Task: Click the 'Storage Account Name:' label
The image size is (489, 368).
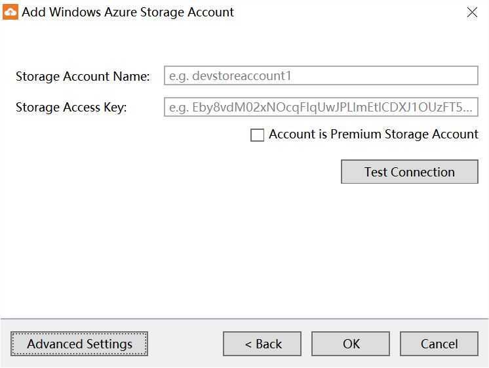Action: click(x=83, y=76)
